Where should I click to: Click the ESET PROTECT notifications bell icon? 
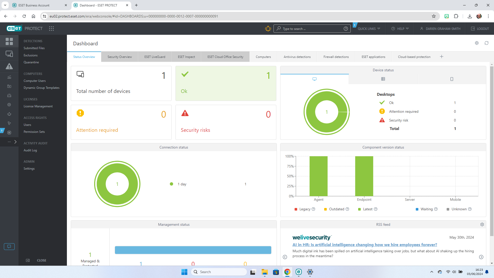(268, 29)
